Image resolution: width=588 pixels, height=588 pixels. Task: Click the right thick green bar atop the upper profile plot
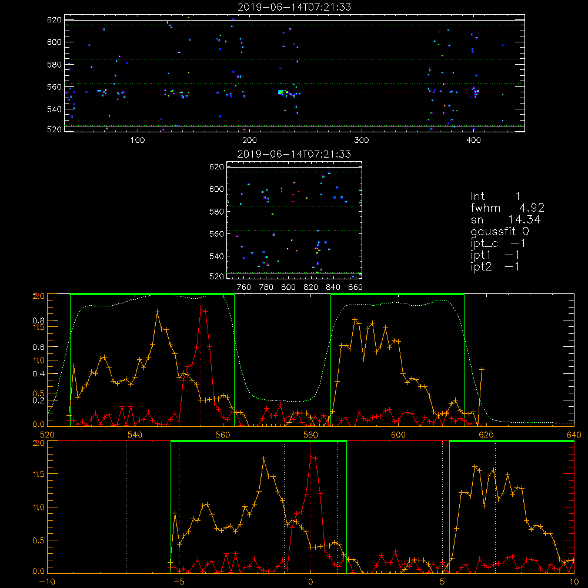397,294
